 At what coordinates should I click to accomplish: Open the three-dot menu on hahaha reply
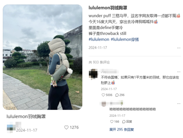(179, 104)
